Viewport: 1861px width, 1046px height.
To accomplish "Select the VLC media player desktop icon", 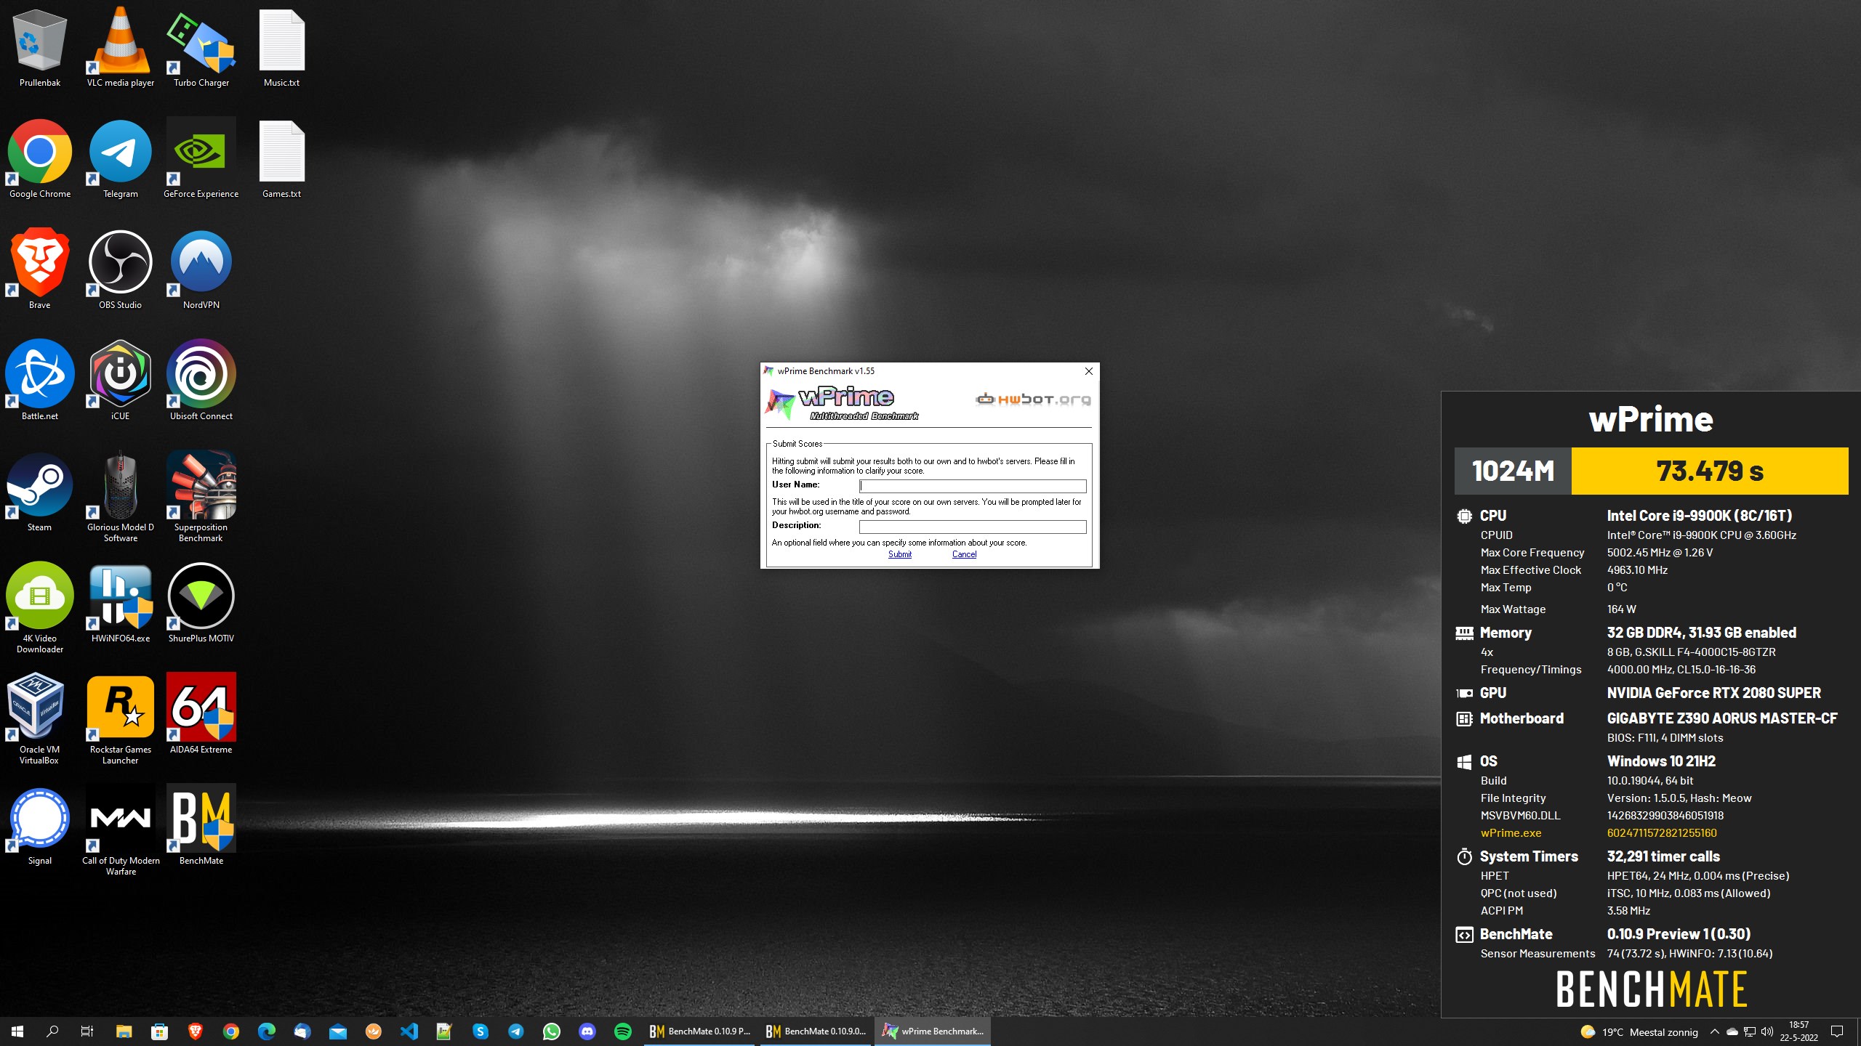I will [121, 48].
